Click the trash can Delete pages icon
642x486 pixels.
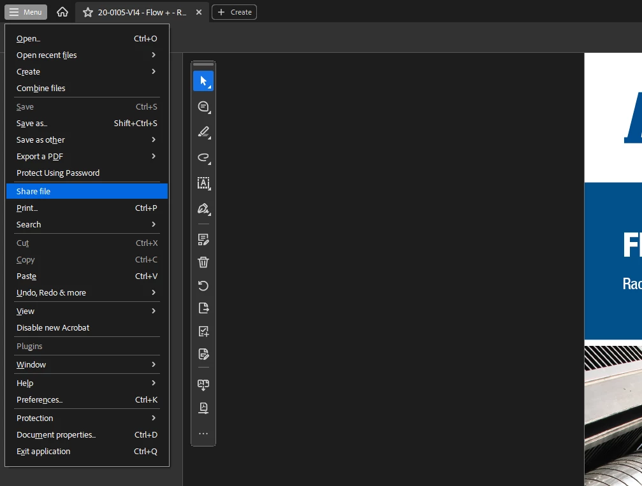click(x=203, y=262)
